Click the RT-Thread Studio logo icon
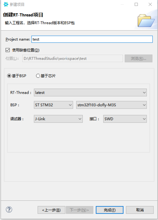The height and width of the screenshot is (220, 158). coord(6,4)
